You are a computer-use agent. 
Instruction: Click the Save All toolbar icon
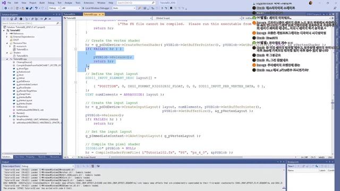(31, 8)
